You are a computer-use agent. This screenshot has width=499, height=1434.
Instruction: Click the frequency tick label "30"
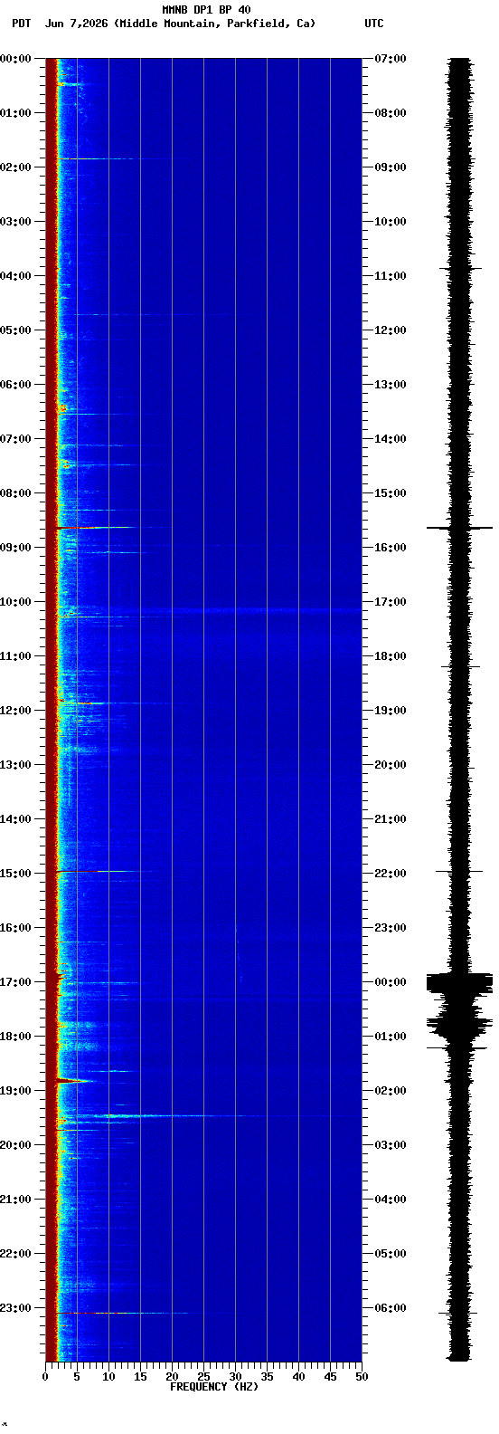[x=235, y=1377]
